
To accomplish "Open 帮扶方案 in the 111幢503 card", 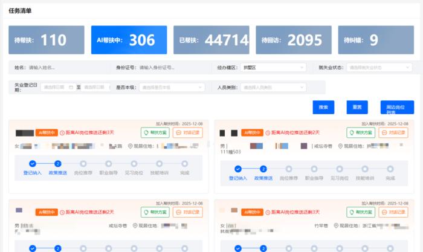I will [x=361, y=132].
